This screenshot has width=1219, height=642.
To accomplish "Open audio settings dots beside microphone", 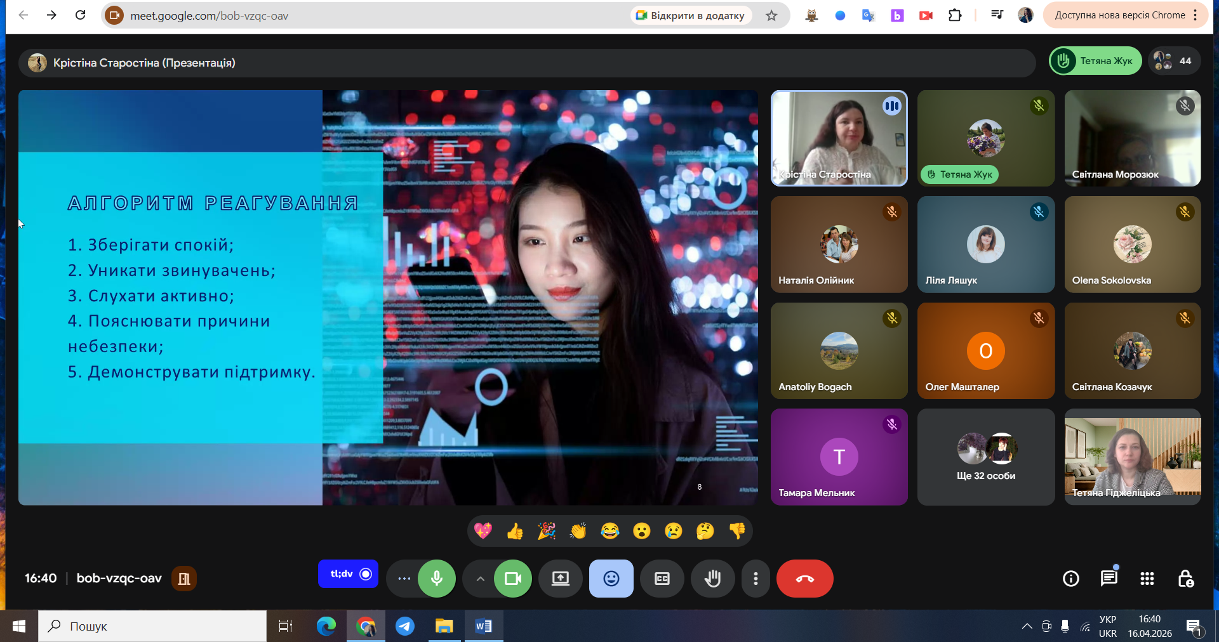I will coord(404,579).
